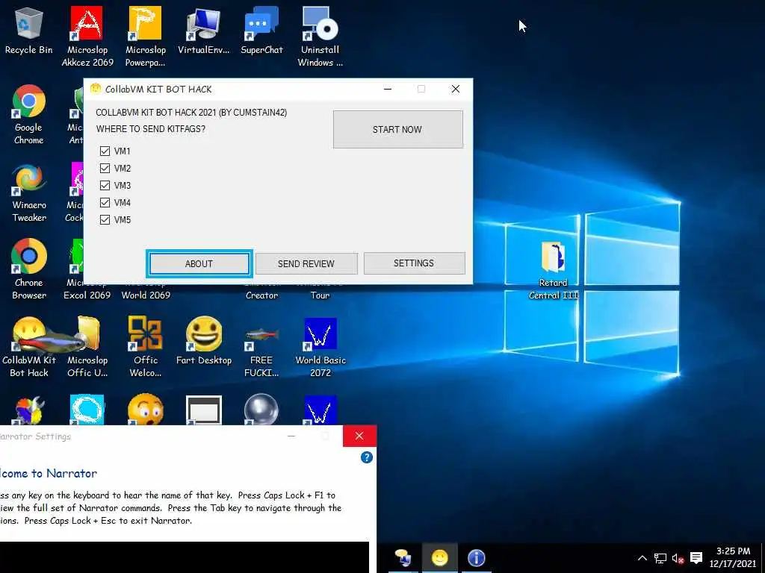Select the chrome sphere desktop icon

coord(261,410)
